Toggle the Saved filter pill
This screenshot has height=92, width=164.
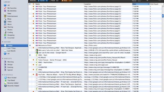[x=43, y=1]
